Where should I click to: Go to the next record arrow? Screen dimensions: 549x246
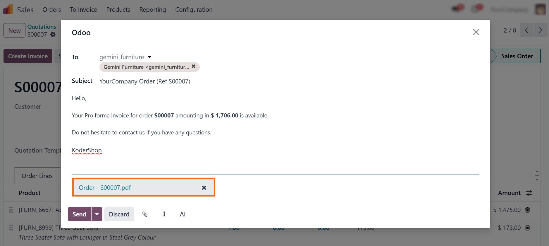click(541, 30)
